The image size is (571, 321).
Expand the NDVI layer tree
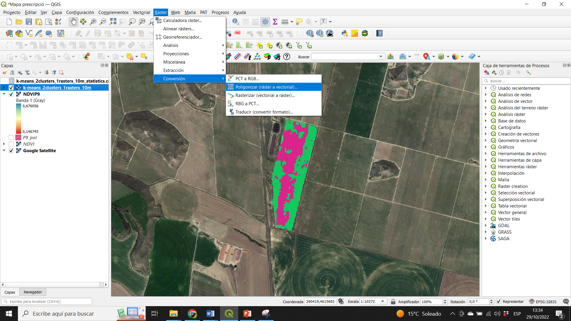click(4, 144)
